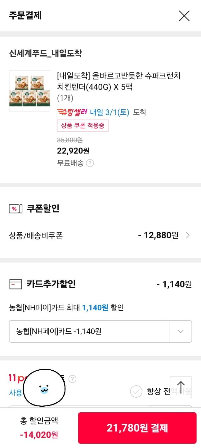Click the card selector's down arrow
This screenshot has height=448, width=201.
tap(181, 331)
